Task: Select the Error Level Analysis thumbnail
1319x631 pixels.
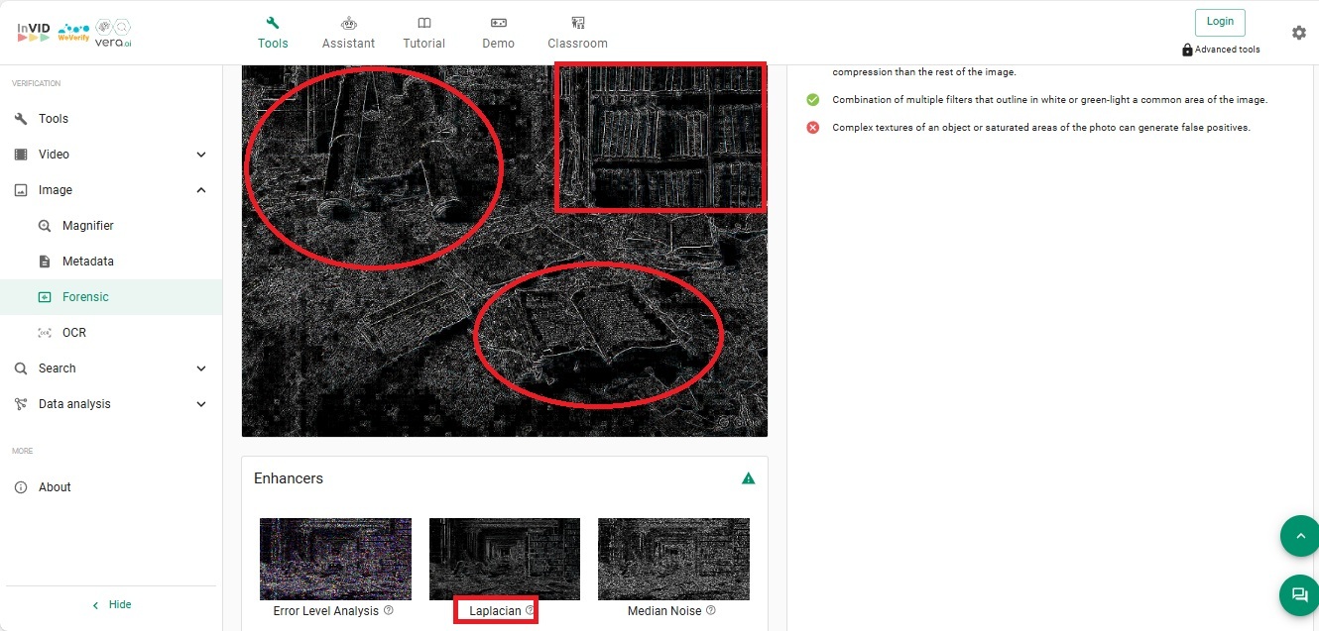Action: coord(335,559)
